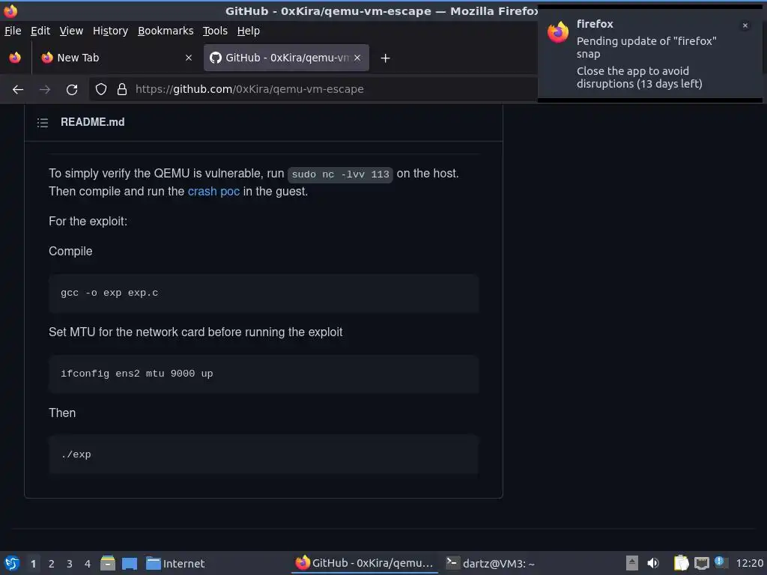Image resolution: width=767 pixels, height=575 pixels.
Task: Open the Internet folder launcher
Action: [175, 564]
